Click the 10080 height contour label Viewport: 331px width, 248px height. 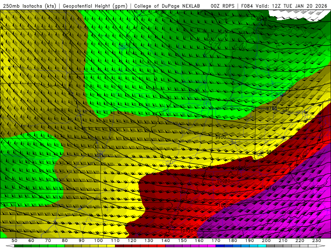point(223,181)
